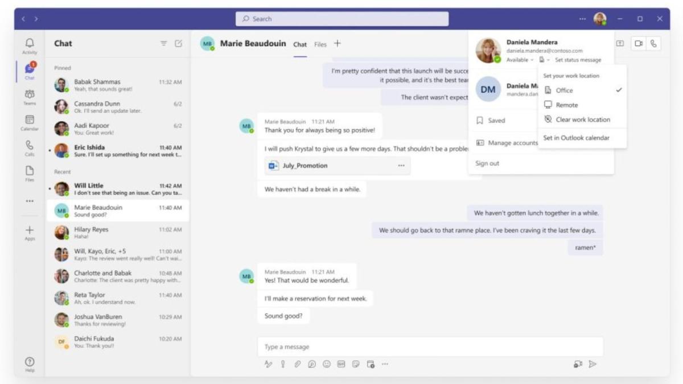The width and height of the screenshot is (683, 384).
Task: Attach a file with the paperclip icon
Action: pos(297,364)
